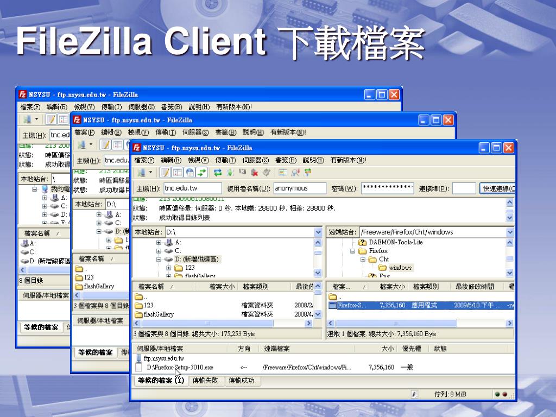Switch to 傳輸成功 tab

[242, 381]
